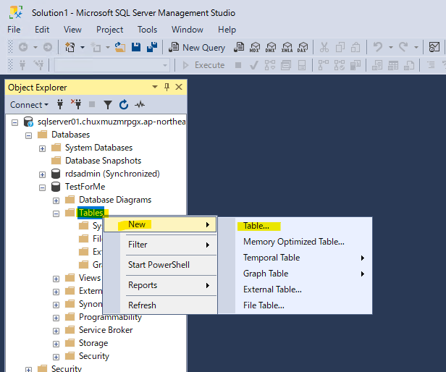
Task: Open the Available Databases combo box
Action: tap(112, 65)
